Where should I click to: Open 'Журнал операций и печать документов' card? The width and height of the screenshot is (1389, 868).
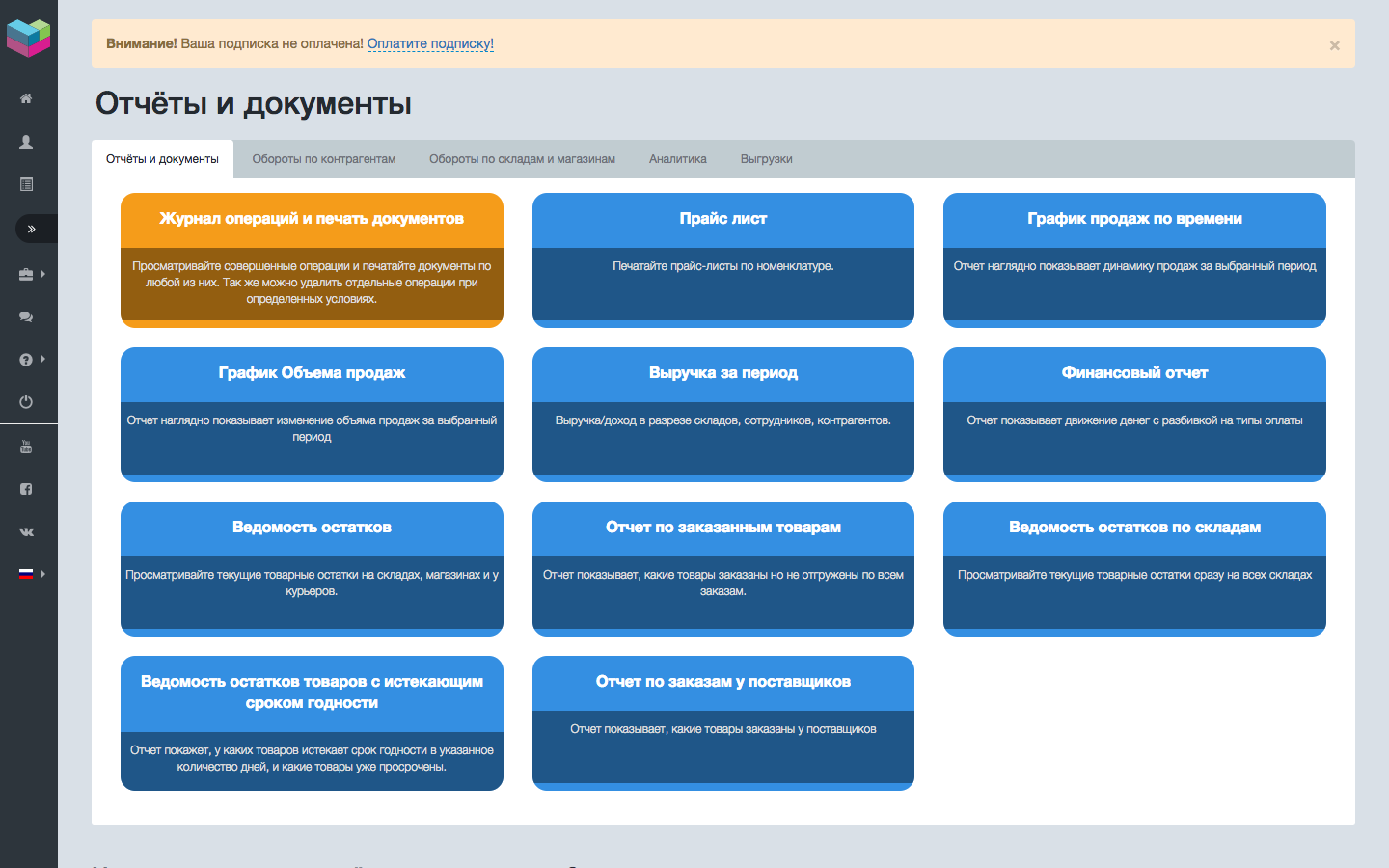click(x=312, y=260)
